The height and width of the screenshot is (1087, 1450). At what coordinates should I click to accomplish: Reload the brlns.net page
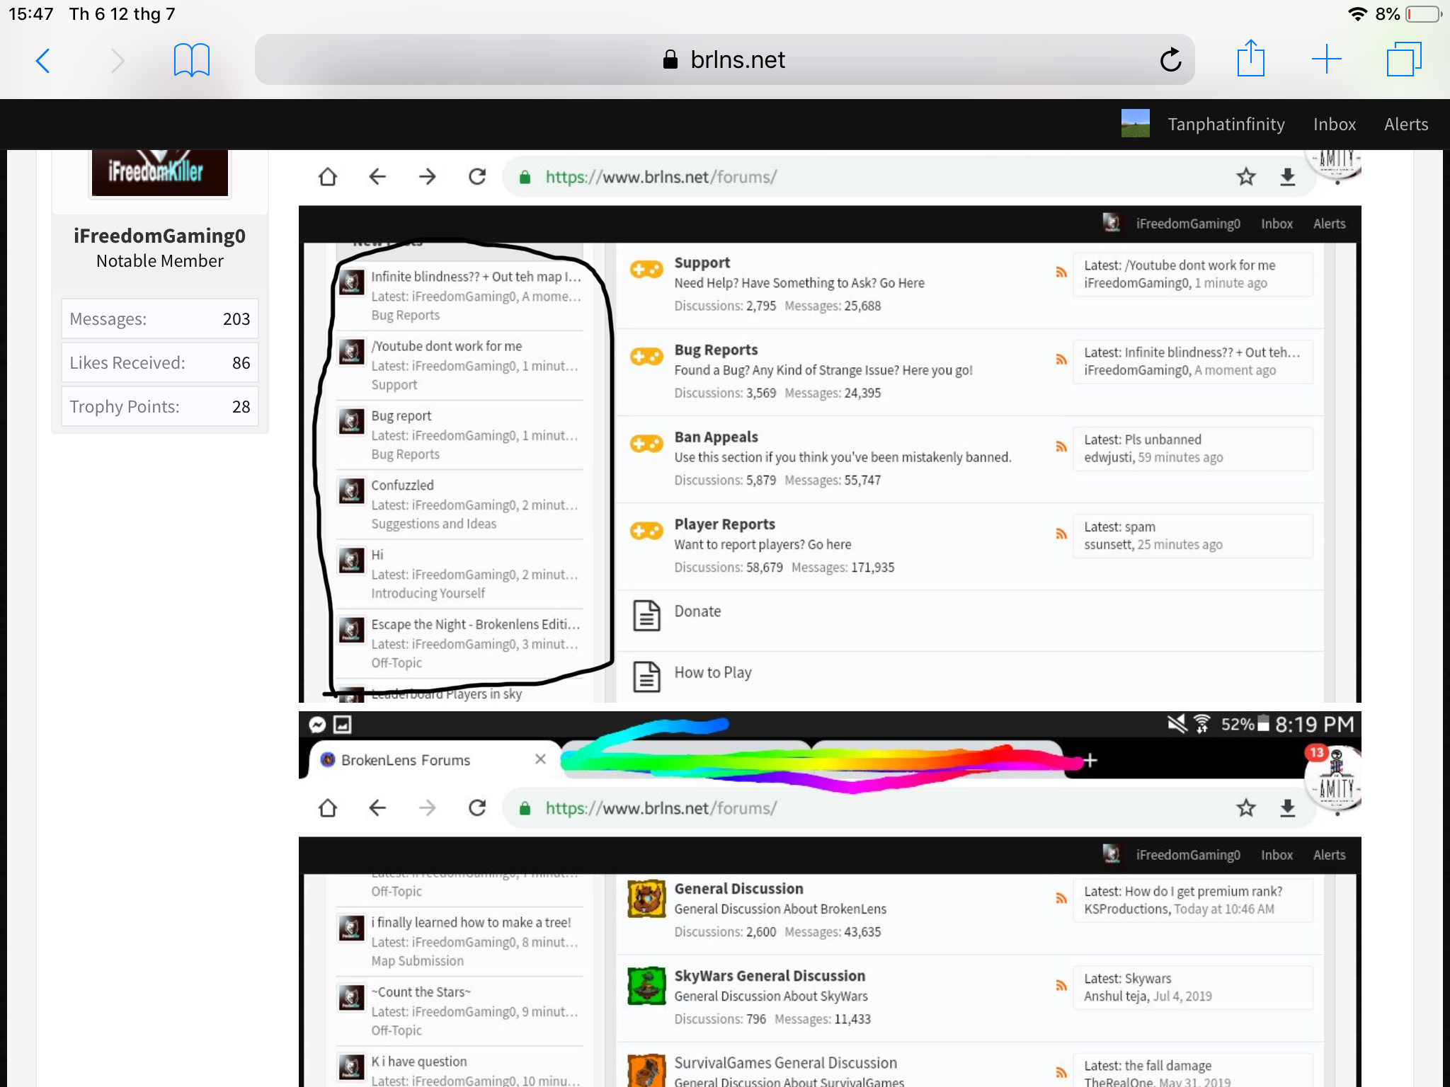pyautogui.click(x=1170, y=60)
